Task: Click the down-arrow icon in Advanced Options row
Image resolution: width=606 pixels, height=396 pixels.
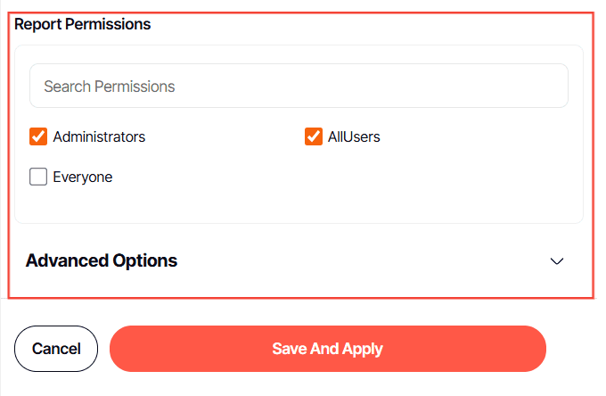Action: [557, 261]
